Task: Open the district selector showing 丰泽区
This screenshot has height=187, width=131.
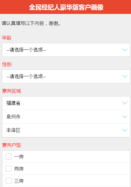Action: pyautogui.click(x=66, y=130)
